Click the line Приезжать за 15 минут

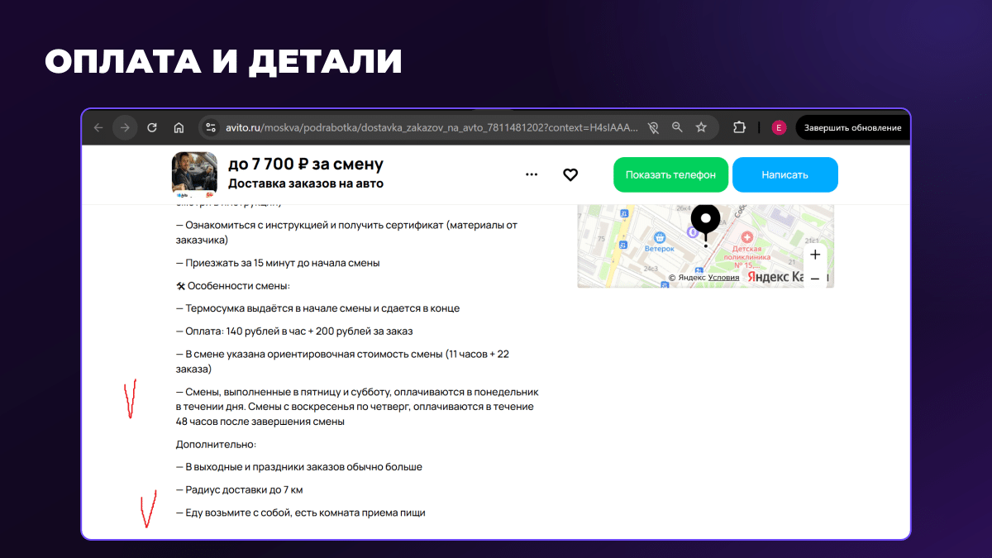(x=278, y=263)
